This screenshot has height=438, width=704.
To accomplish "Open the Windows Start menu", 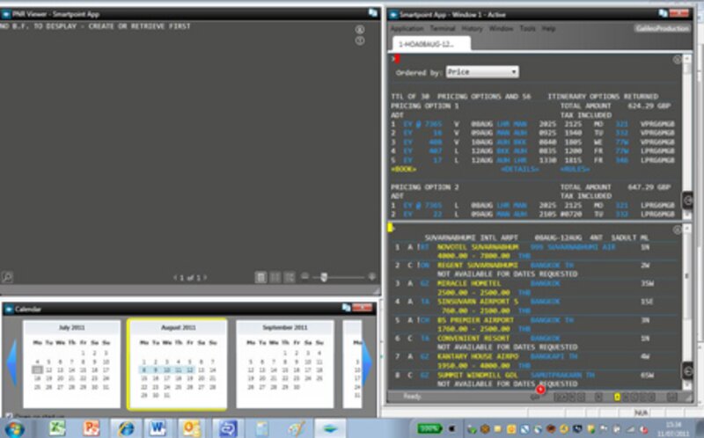I will coord(14,429).
